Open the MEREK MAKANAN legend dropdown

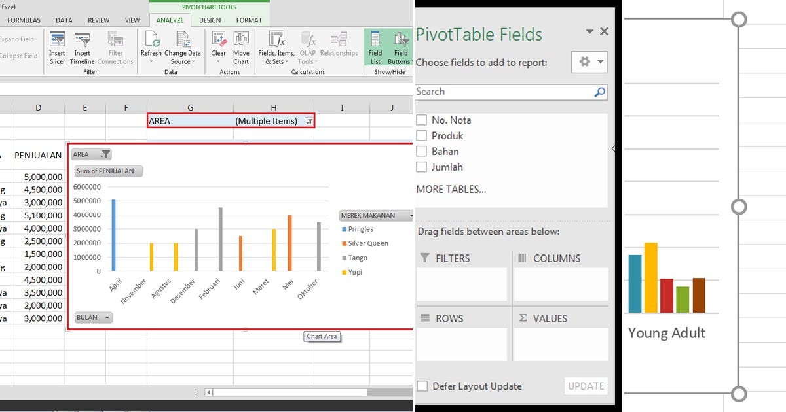(x=411, y=215)
